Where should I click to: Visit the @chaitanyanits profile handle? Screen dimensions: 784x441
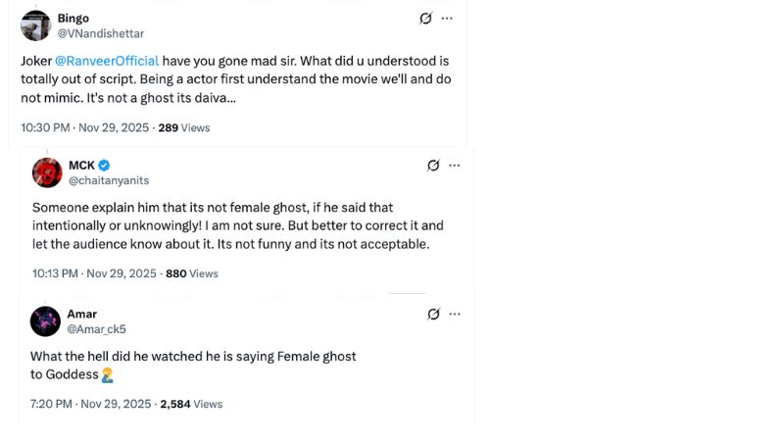109,180
